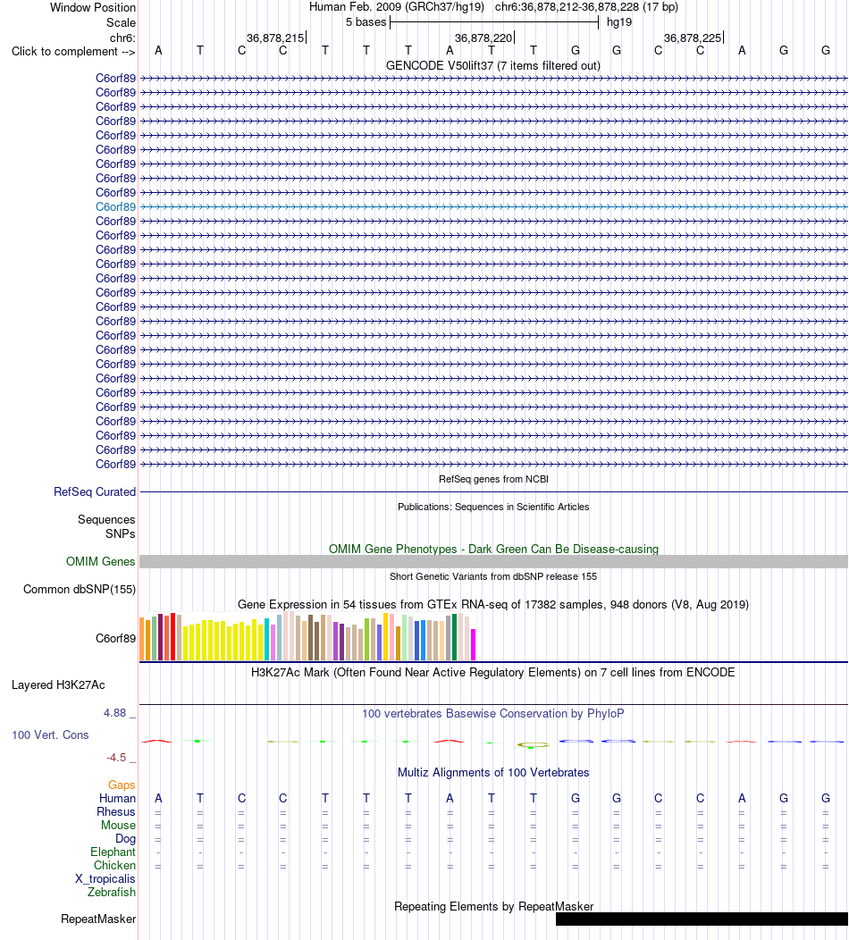Viewport: 849px width, 940px height.
Task: Click the Dog species label
Action: [125, 839]
